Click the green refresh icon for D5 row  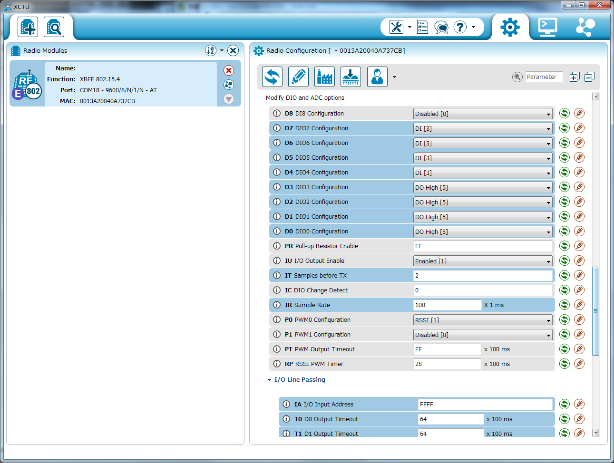point(565,157)
